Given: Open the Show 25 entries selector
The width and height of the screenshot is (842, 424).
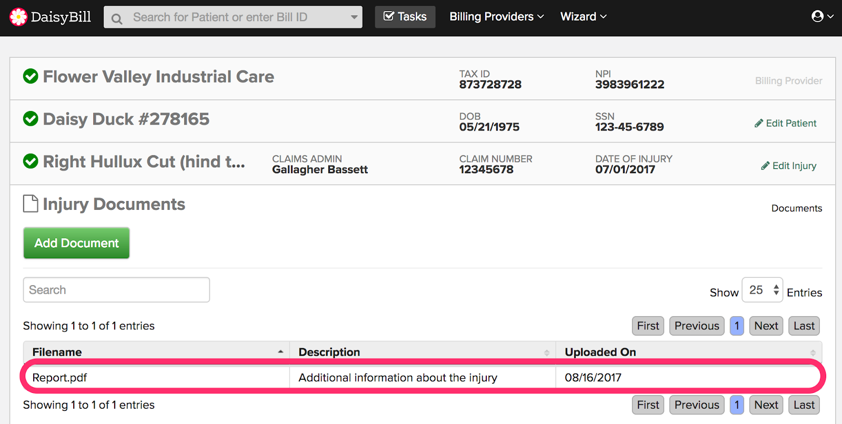Looking at the screenshot, I should pyautogui.click(x=762, y=290).
